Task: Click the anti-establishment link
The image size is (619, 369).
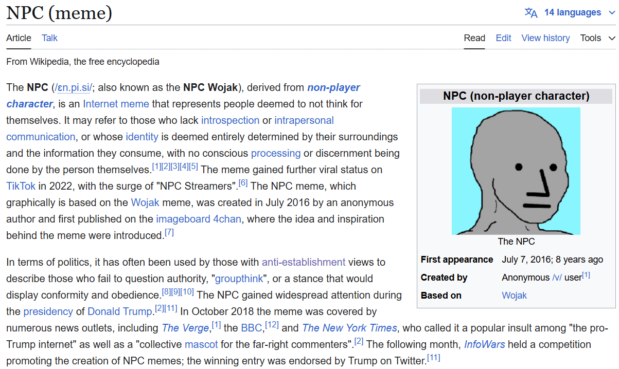Action: (x=304, y=262)
